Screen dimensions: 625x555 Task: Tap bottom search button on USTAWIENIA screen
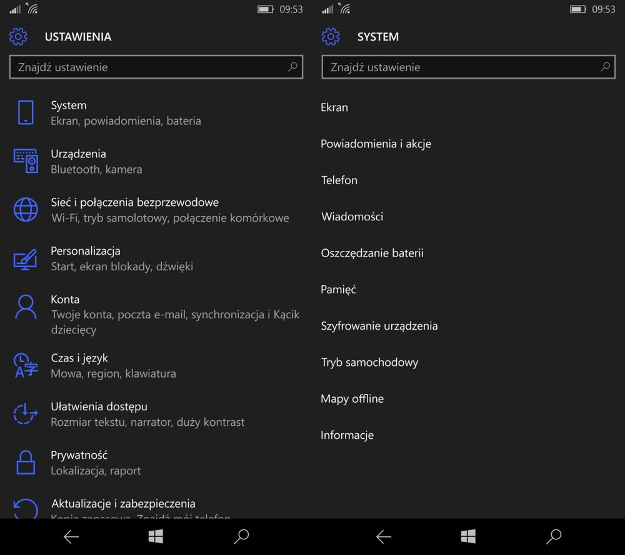[241, 537]
